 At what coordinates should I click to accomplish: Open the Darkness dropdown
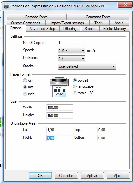pyautogui.click(x=71, y=58)
